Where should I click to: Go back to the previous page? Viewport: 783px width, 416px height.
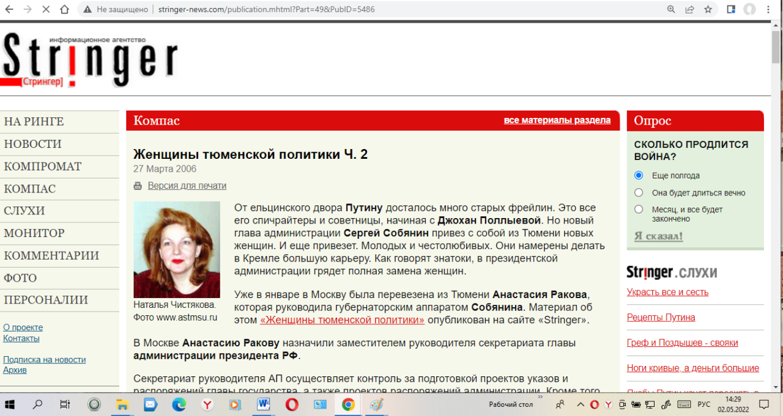pos(9,9)
